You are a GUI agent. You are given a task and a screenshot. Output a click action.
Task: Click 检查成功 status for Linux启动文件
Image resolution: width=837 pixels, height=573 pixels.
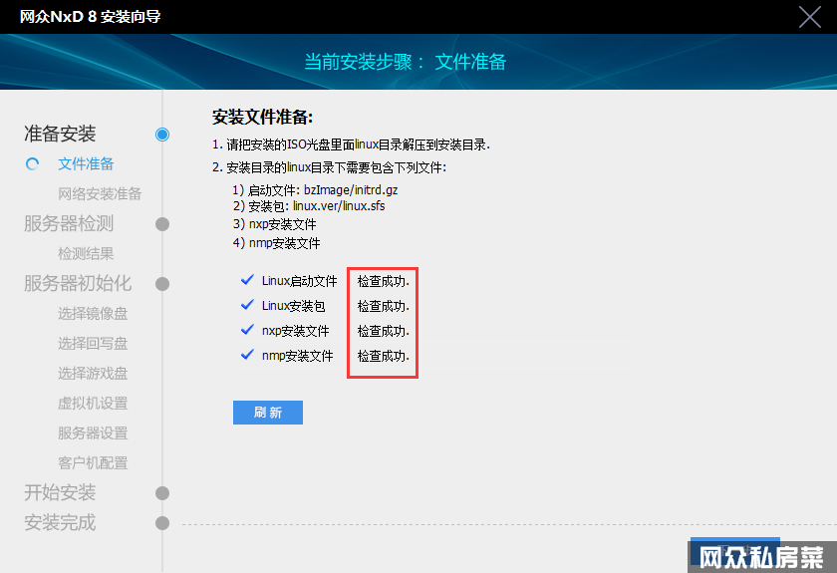pos(384,281)
